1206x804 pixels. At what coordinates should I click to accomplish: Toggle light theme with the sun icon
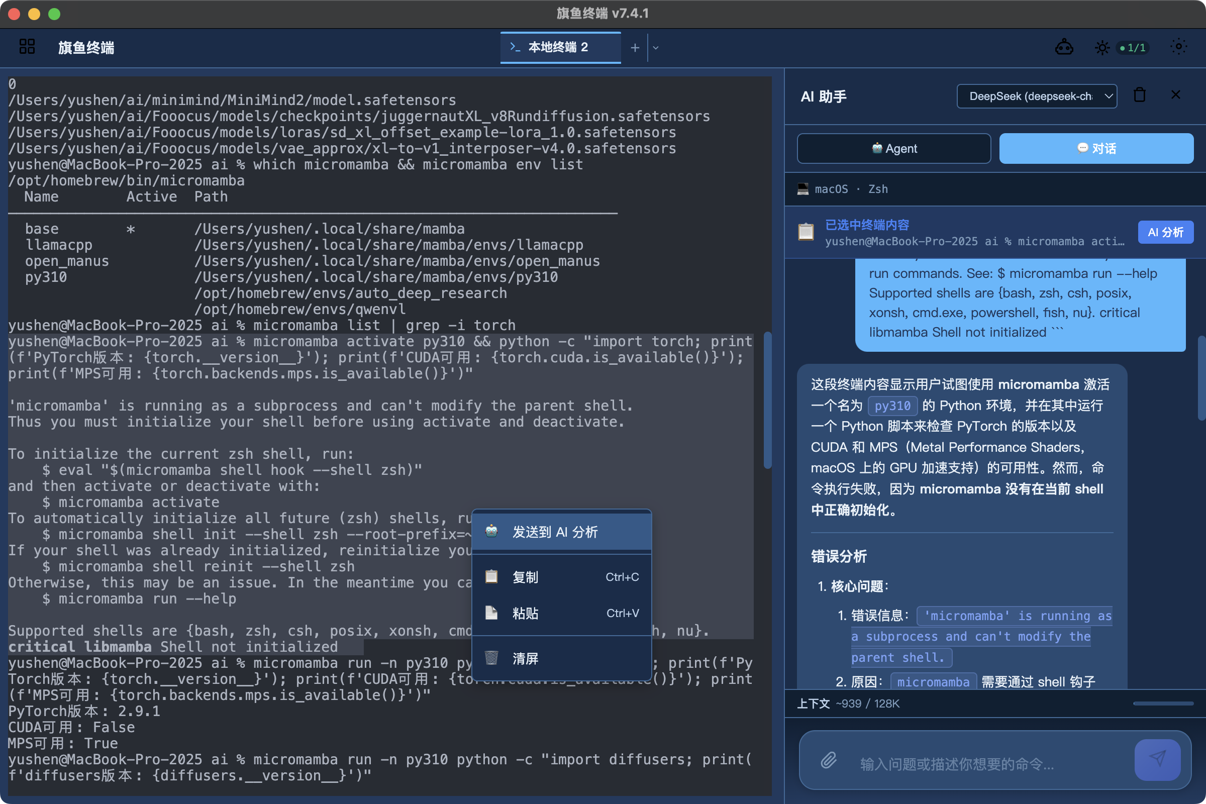point(1101,48)
